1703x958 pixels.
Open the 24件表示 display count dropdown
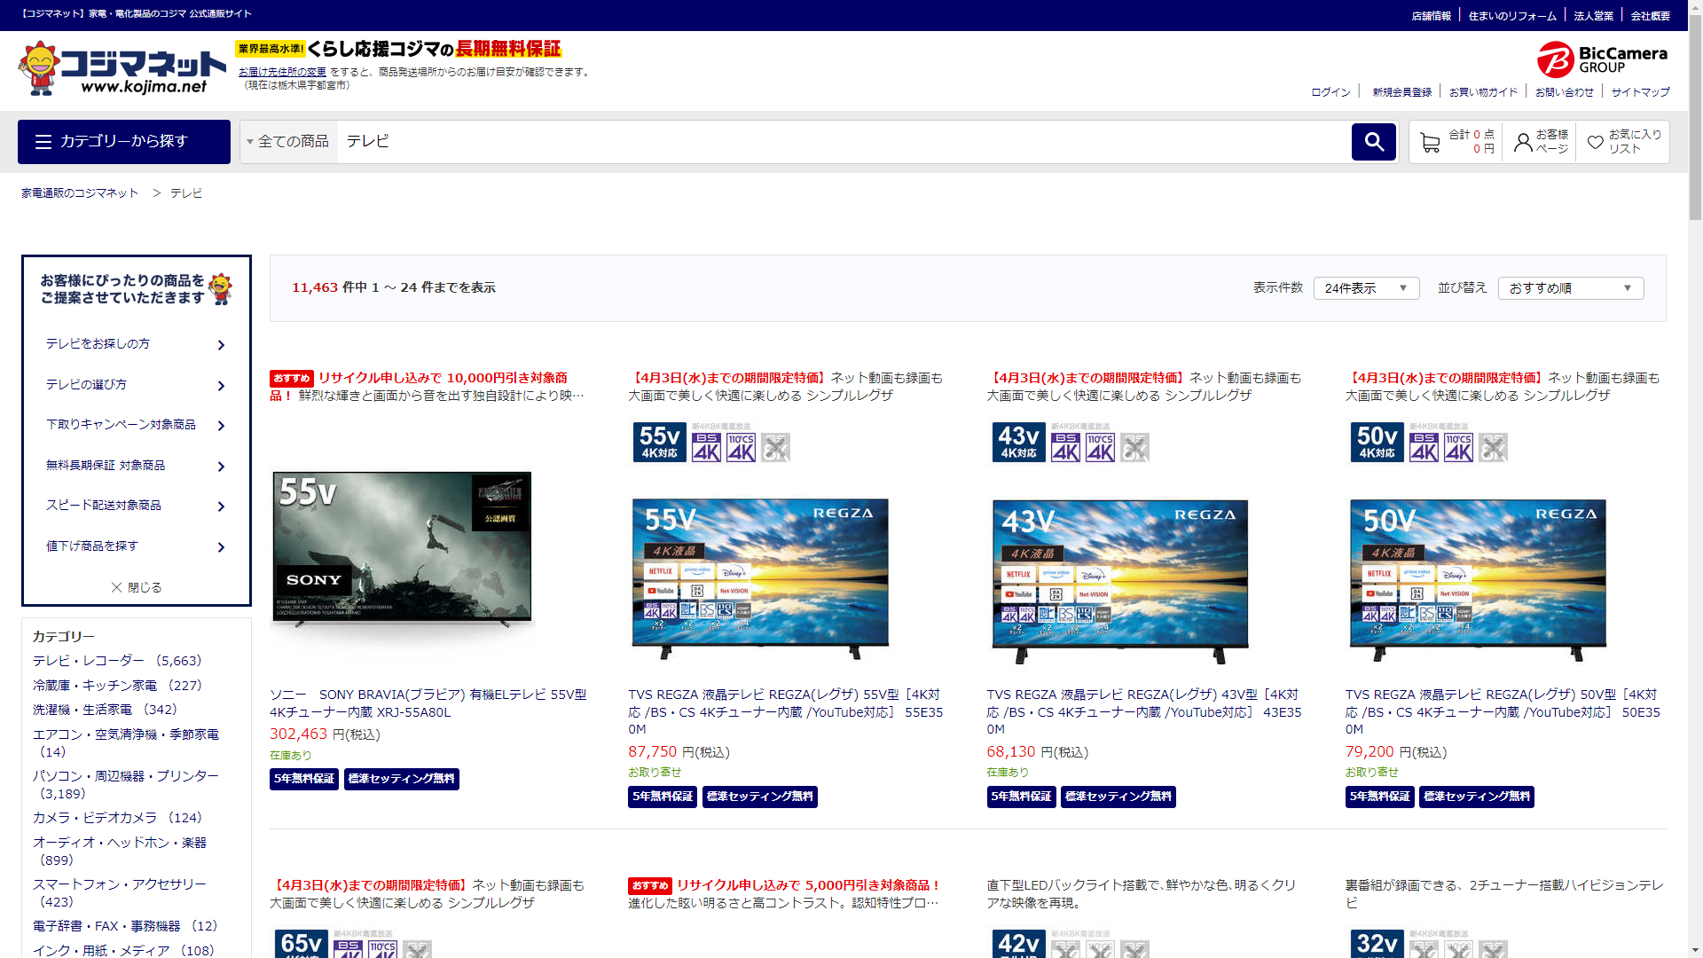pyautogui.click(x=1365, y=288)
